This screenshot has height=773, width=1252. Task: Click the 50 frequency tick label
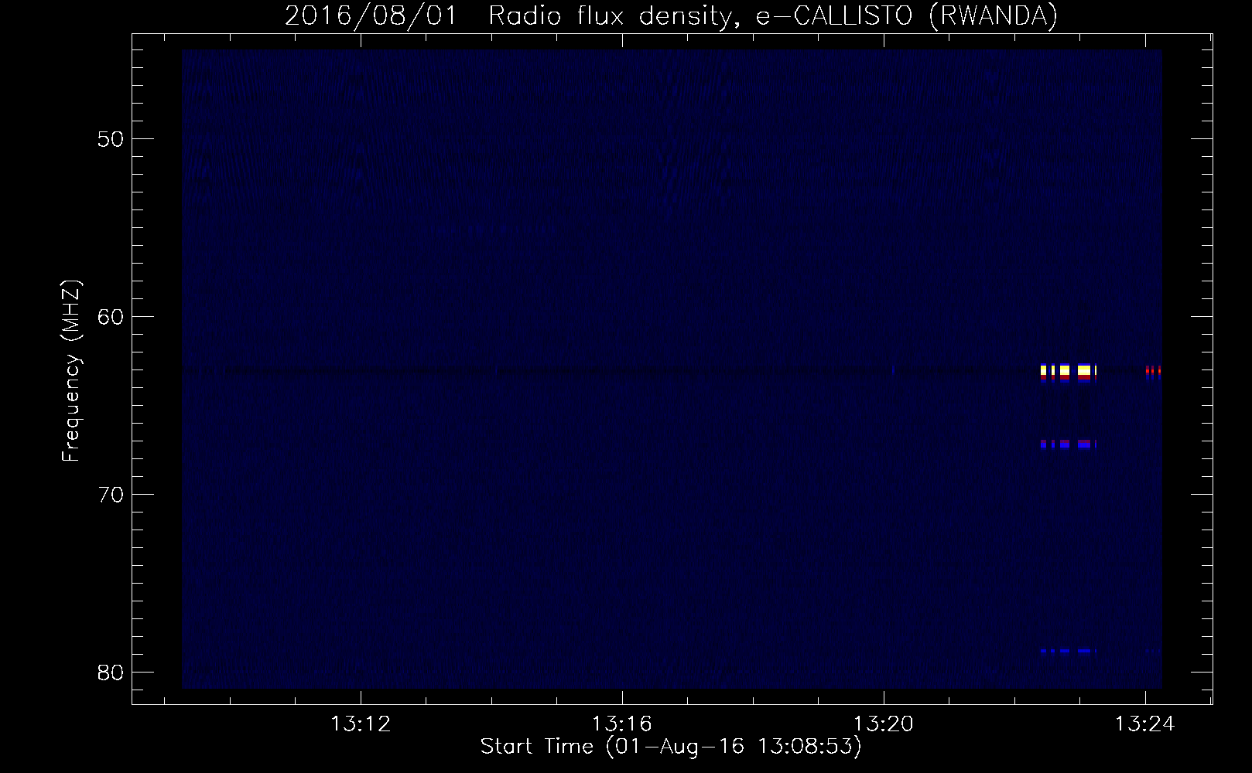click(111, 139)
